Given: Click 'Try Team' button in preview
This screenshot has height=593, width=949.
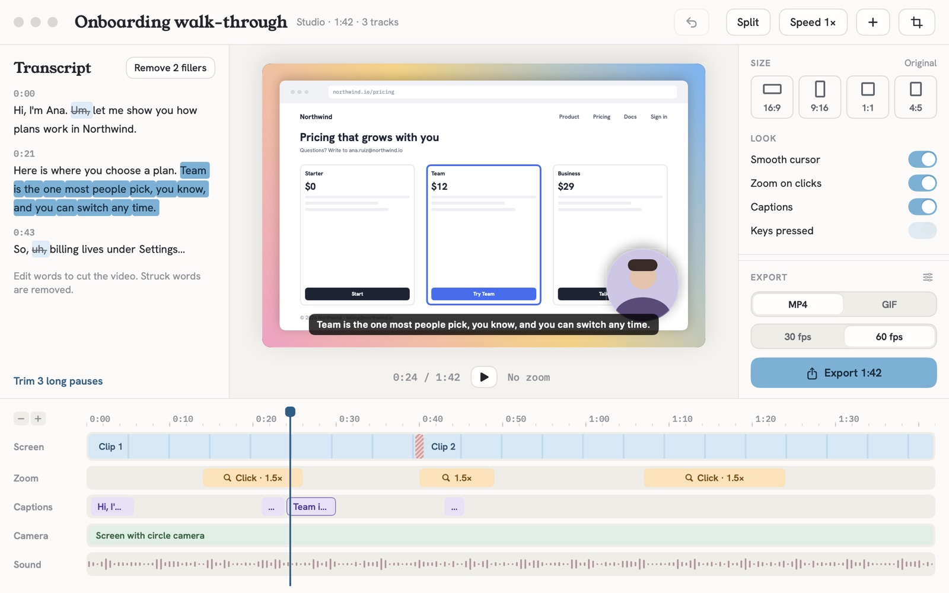Looking at the screenshot, I should click(x=483, y=294).
